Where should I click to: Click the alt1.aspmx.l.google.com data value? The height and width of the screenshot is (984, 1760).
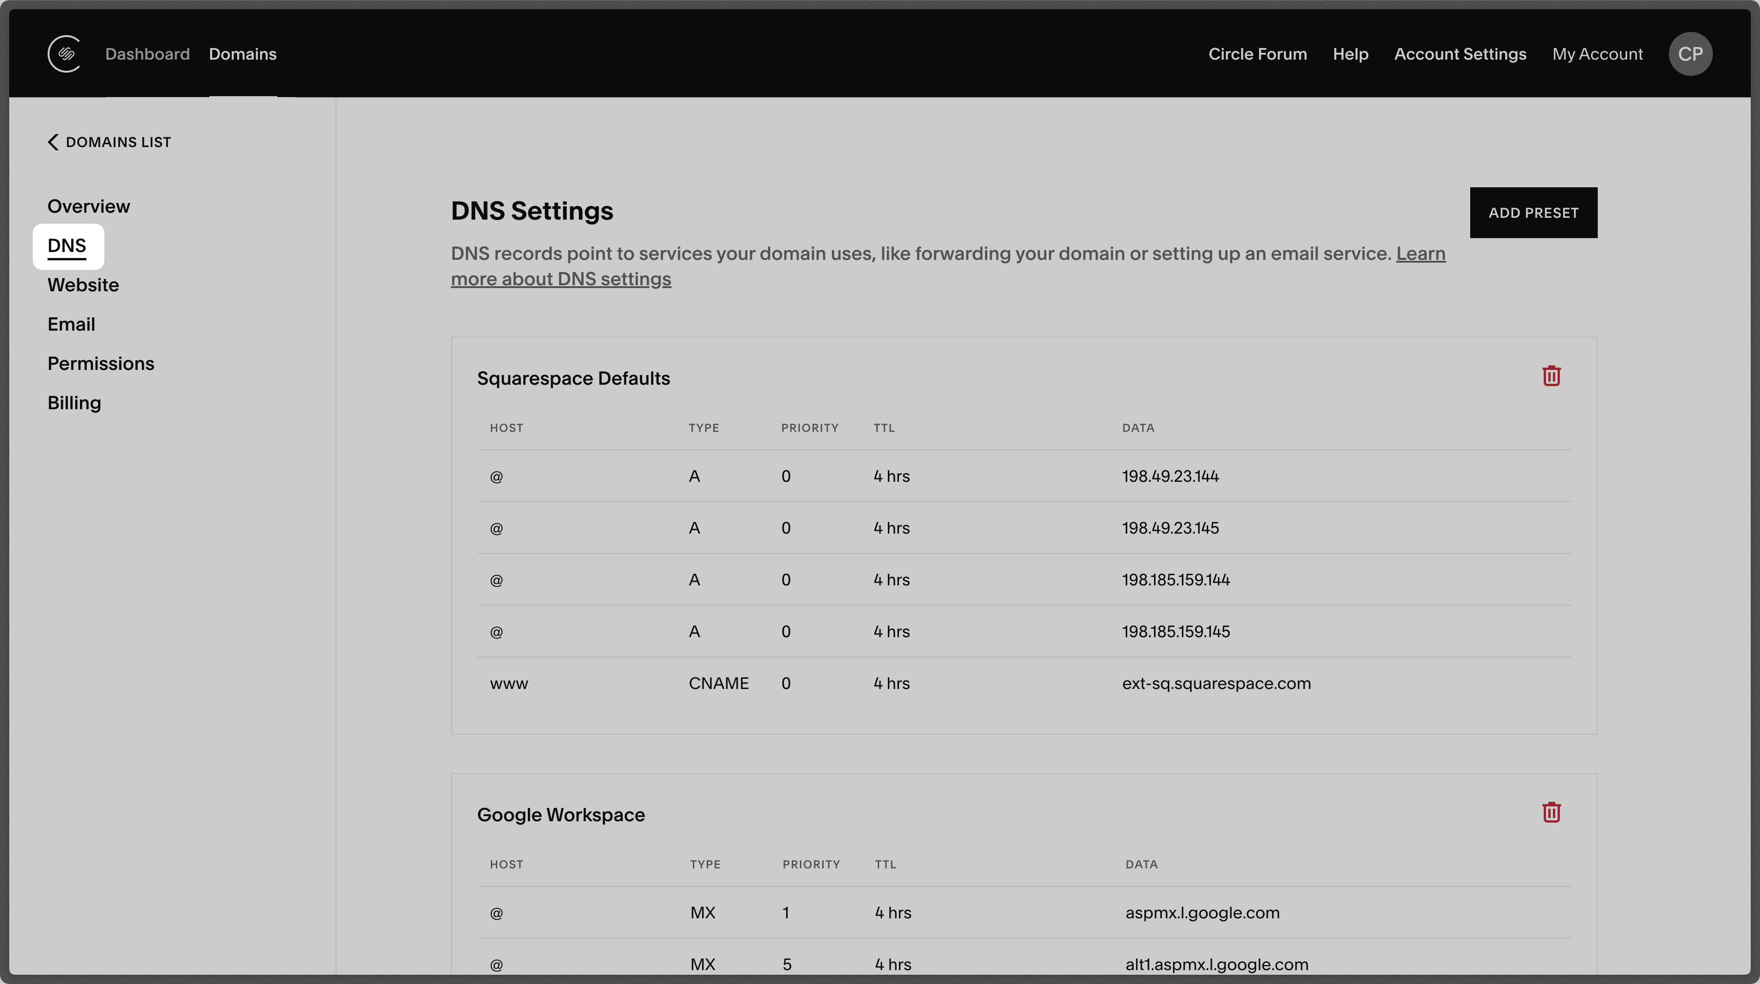(1217, 965)
